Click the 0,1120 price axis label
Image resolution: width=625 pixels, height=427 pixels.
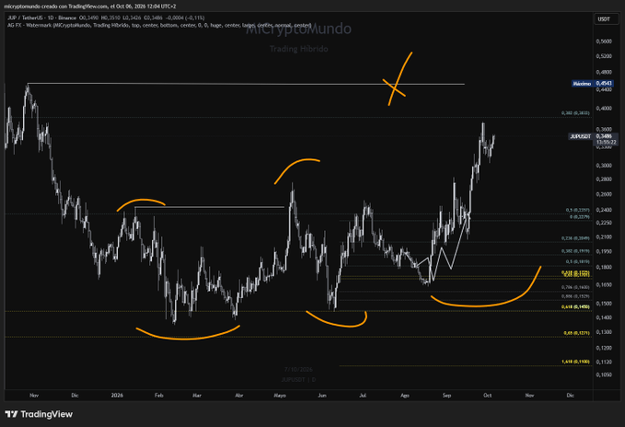tap(604, 362)
